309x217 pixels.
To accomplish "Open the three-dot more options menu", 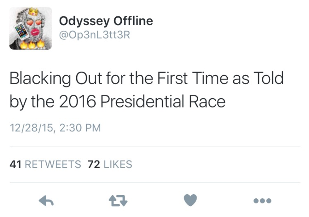I will point(263,201).
